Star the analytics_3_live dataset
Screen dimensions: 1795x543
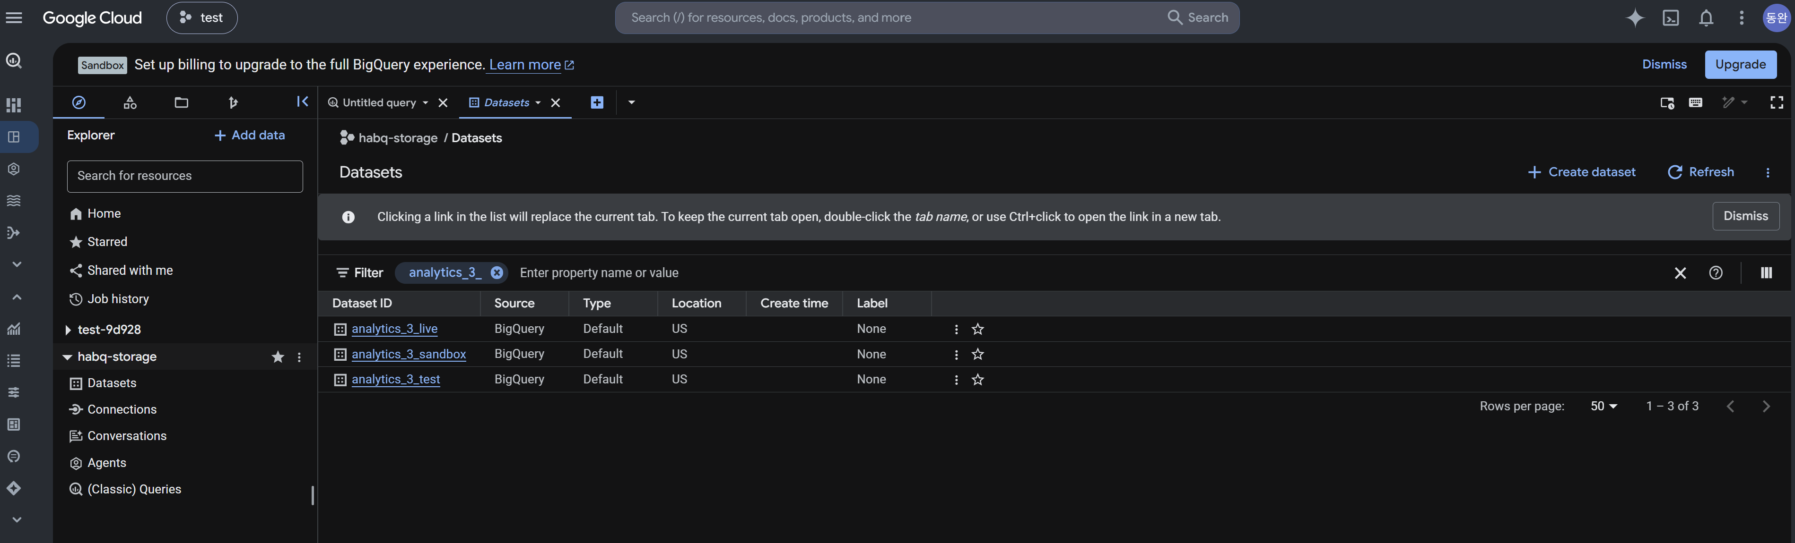pos(977,329)
